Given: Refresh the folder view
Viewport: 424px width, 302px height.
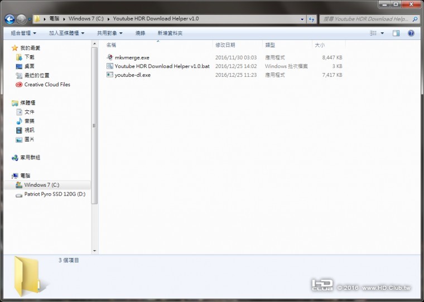Looking at the screenshot, I should pyautogui.click(x=311, y=19).
